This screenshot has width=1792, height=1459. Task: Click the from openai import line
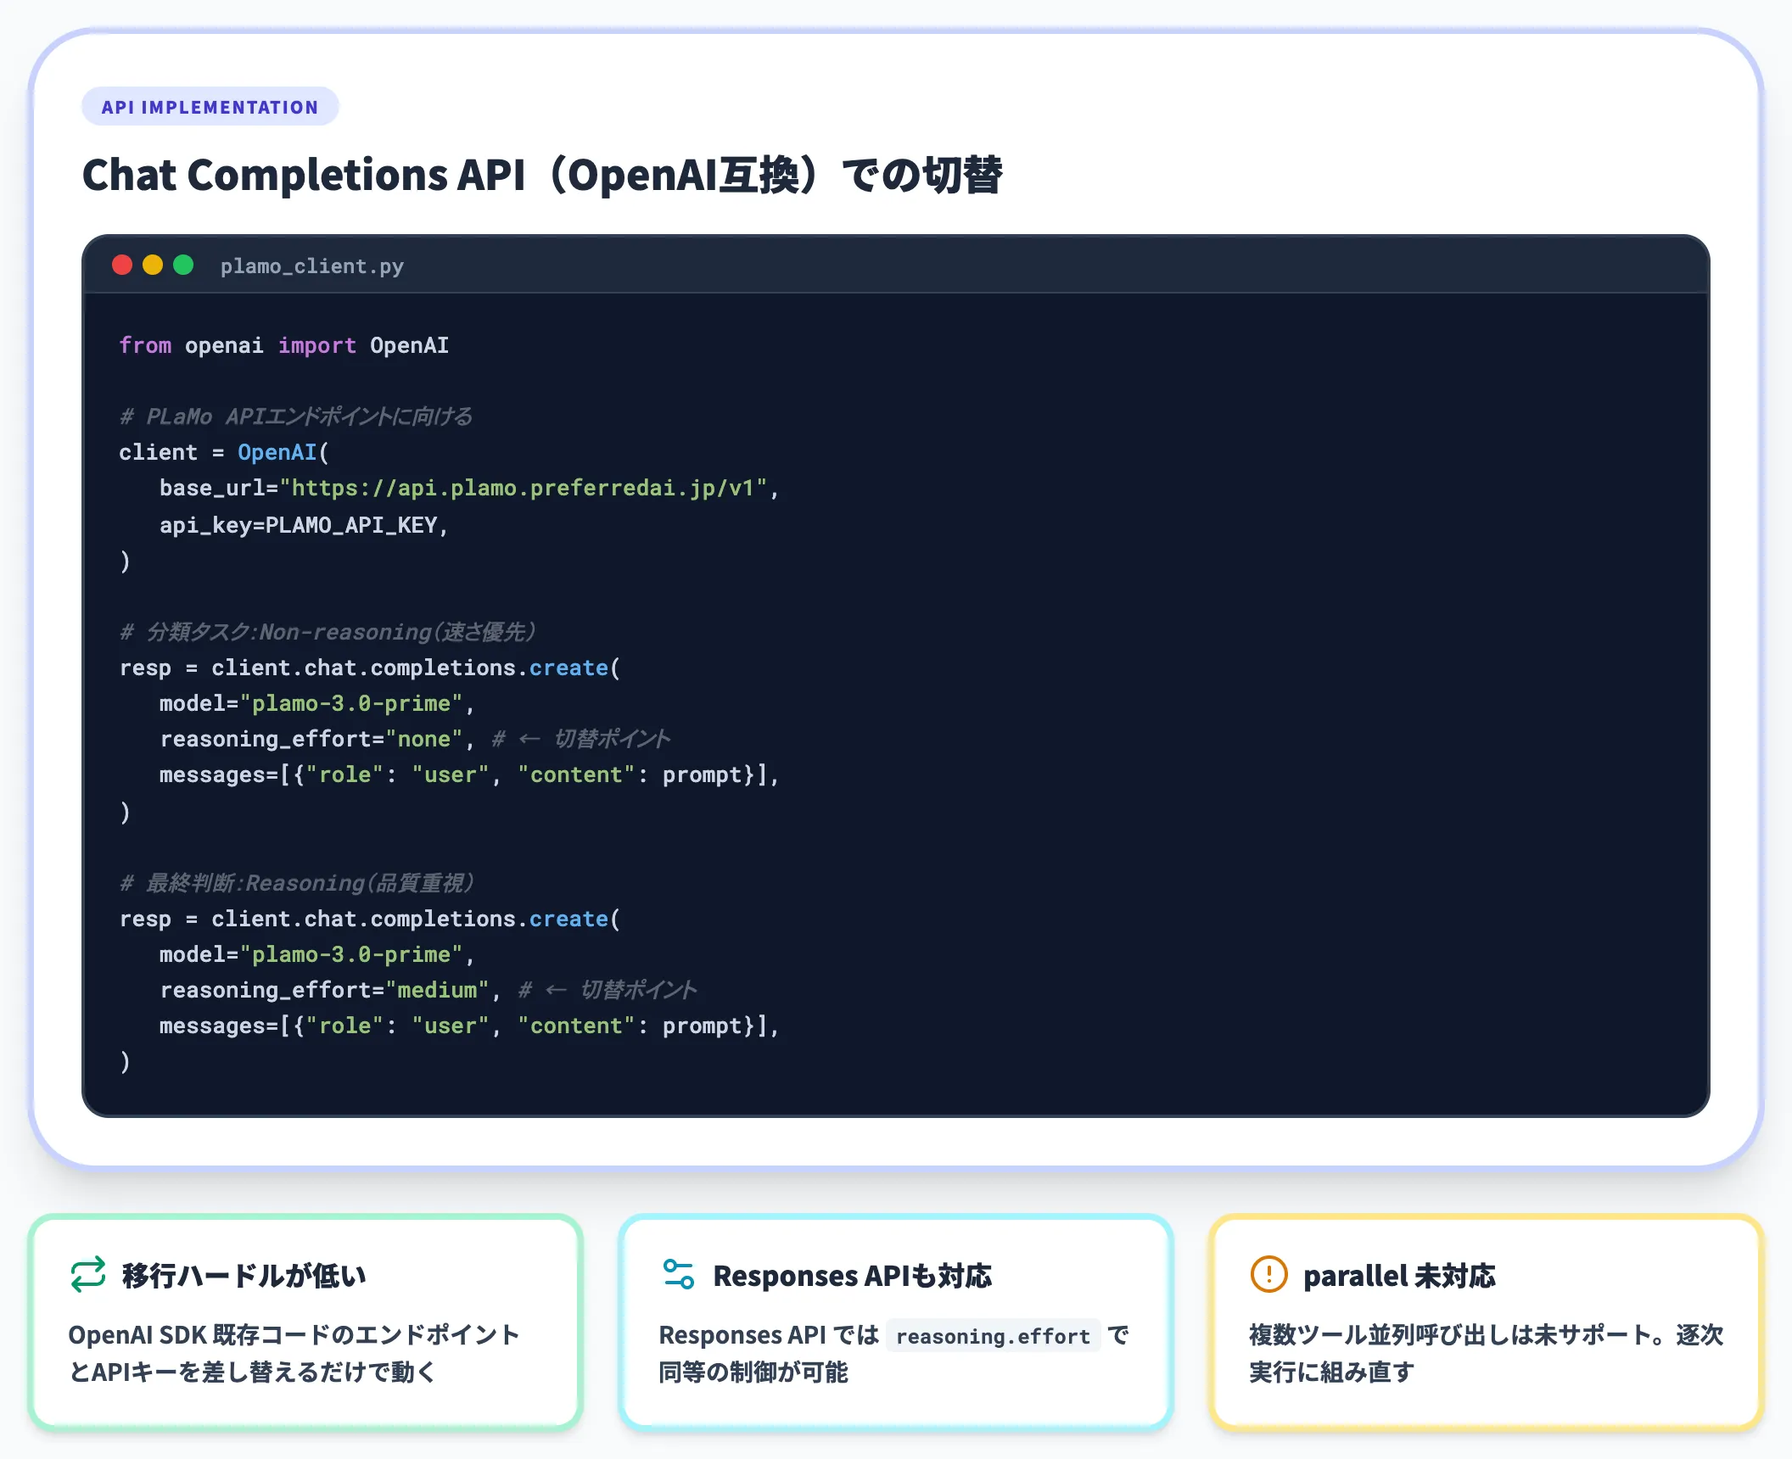click(284, 346)
